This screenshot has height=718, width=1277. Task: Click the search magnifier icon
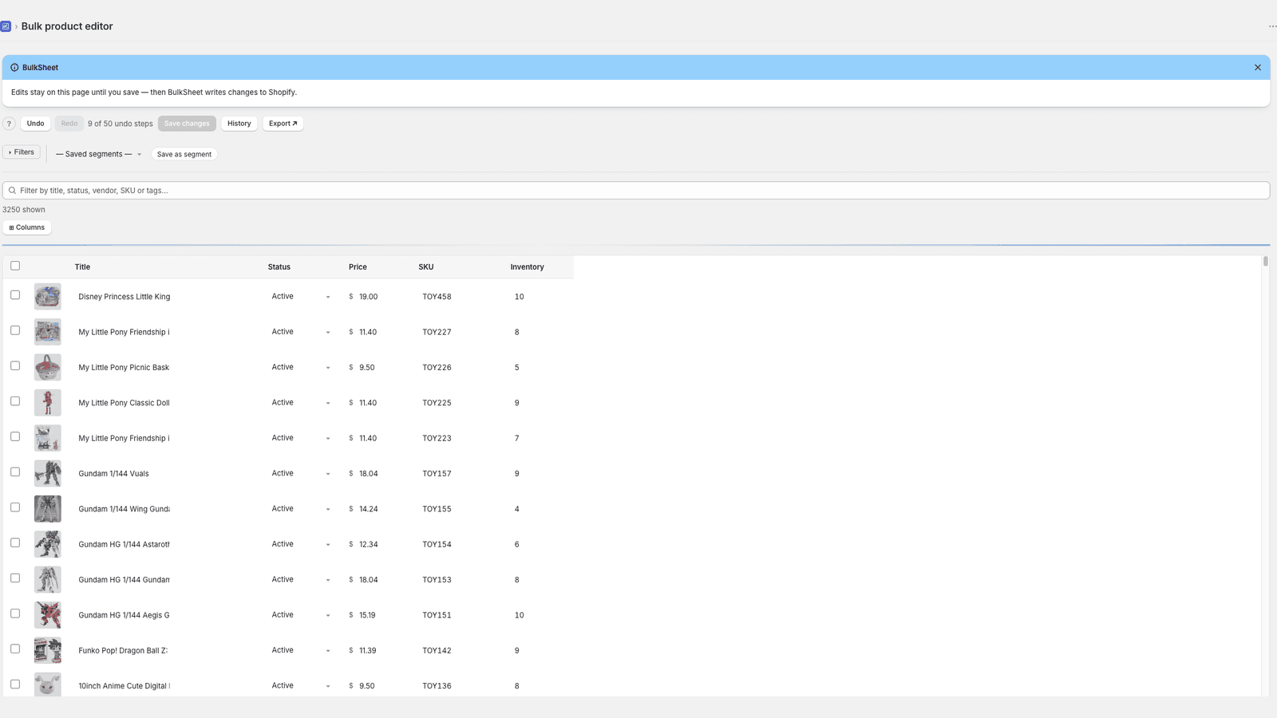(12, 191)
